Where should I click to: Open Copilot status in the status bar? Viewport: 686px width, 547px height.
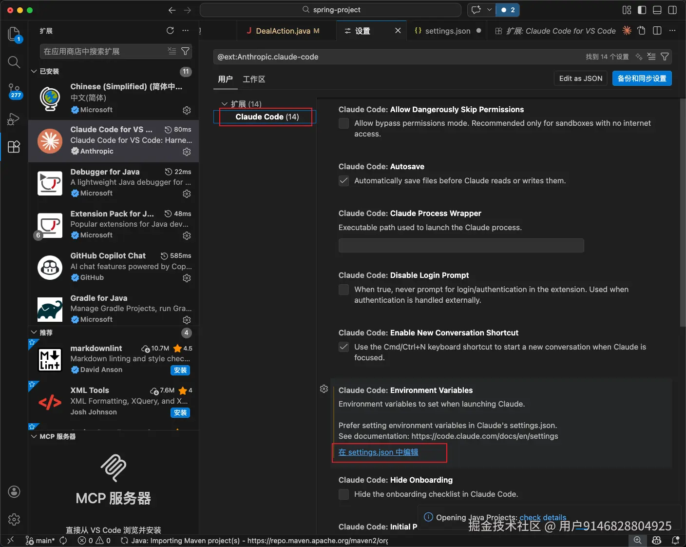click(x=657, y=540)
